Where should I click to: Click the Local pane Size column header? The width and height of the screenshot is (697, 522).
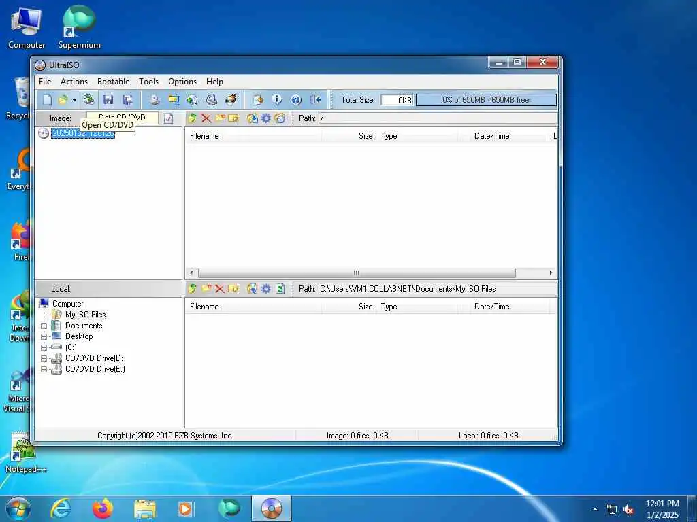[x=349, y=307]
